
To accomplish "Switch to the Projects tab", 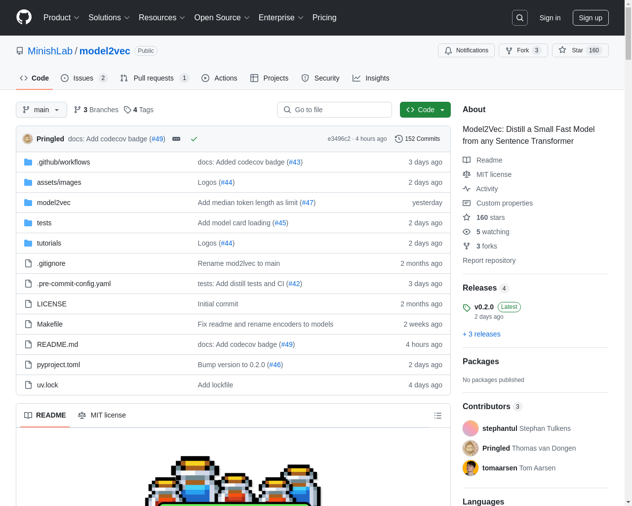I will click(x=269, y=78).
